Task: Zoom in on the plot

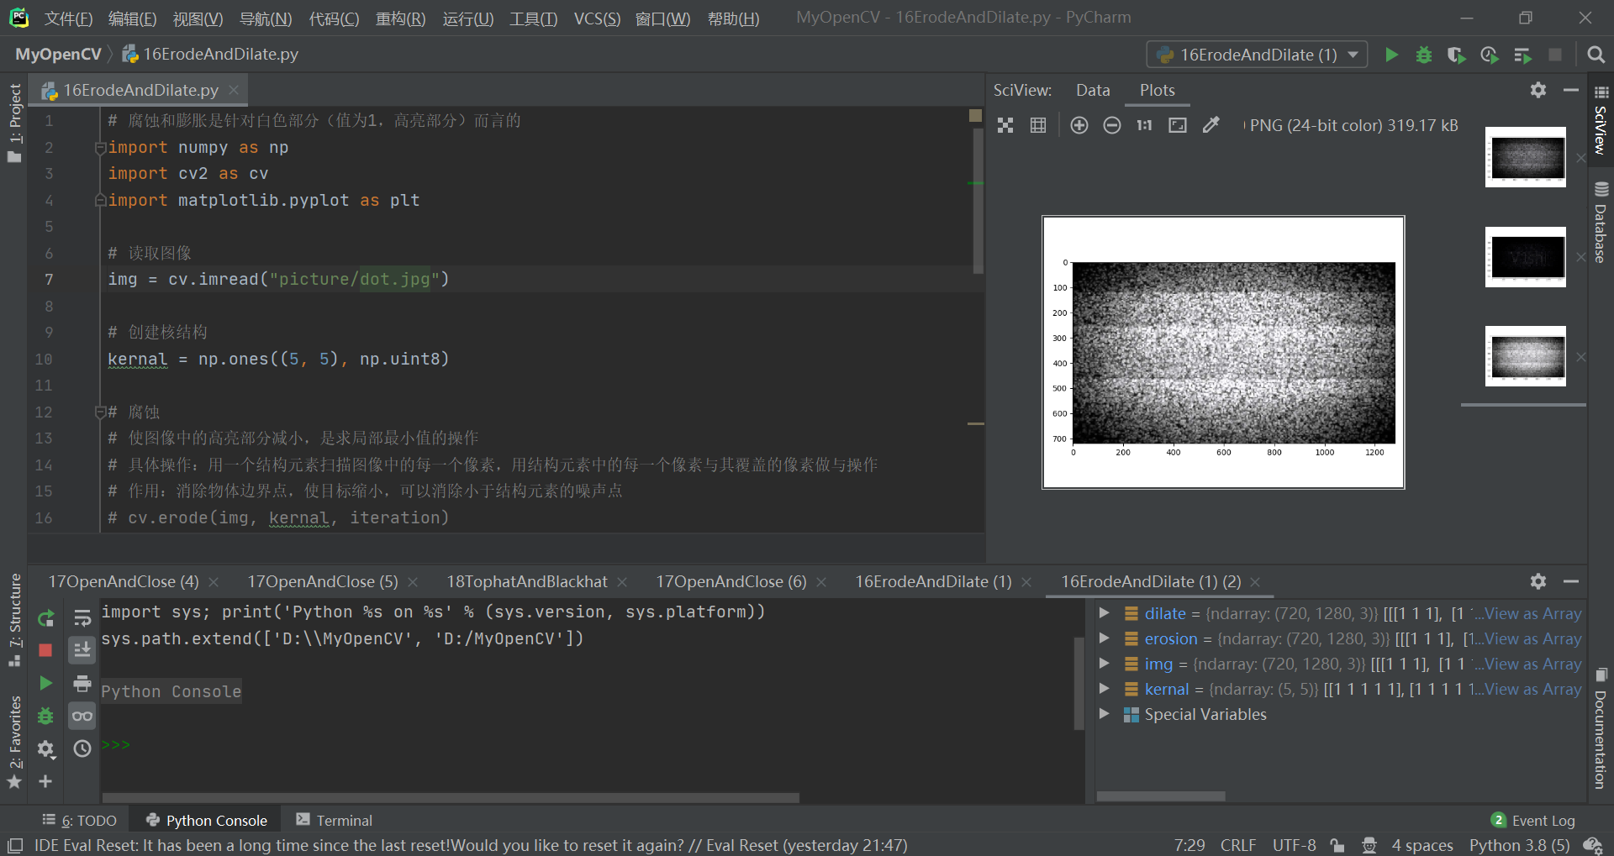Action: (x=1079, y=124)
